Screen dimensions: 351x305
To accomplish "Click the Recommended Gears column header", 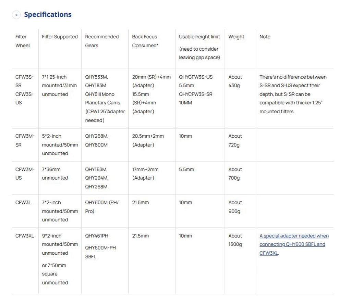I will tap(102, 41).
